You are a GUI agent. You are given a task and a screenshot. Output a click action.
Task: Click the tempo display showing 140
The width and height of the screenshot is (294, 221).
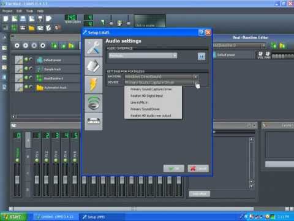click(x=71, y=18)
